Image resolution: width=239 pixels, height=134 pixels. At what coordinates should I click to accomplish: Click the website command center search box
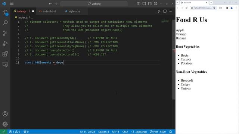94,4
